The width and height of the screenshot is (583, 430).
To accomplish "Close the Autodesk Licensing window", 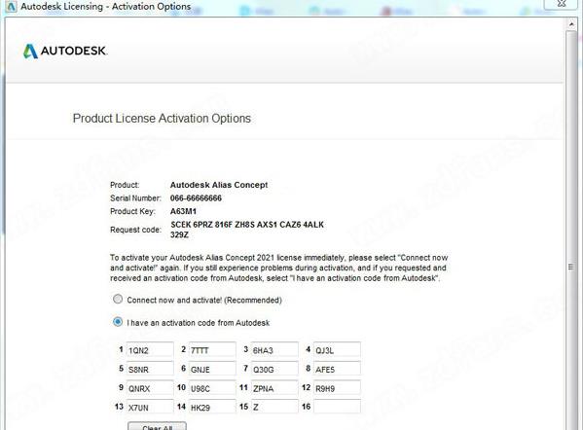I will tap(562, 4).
